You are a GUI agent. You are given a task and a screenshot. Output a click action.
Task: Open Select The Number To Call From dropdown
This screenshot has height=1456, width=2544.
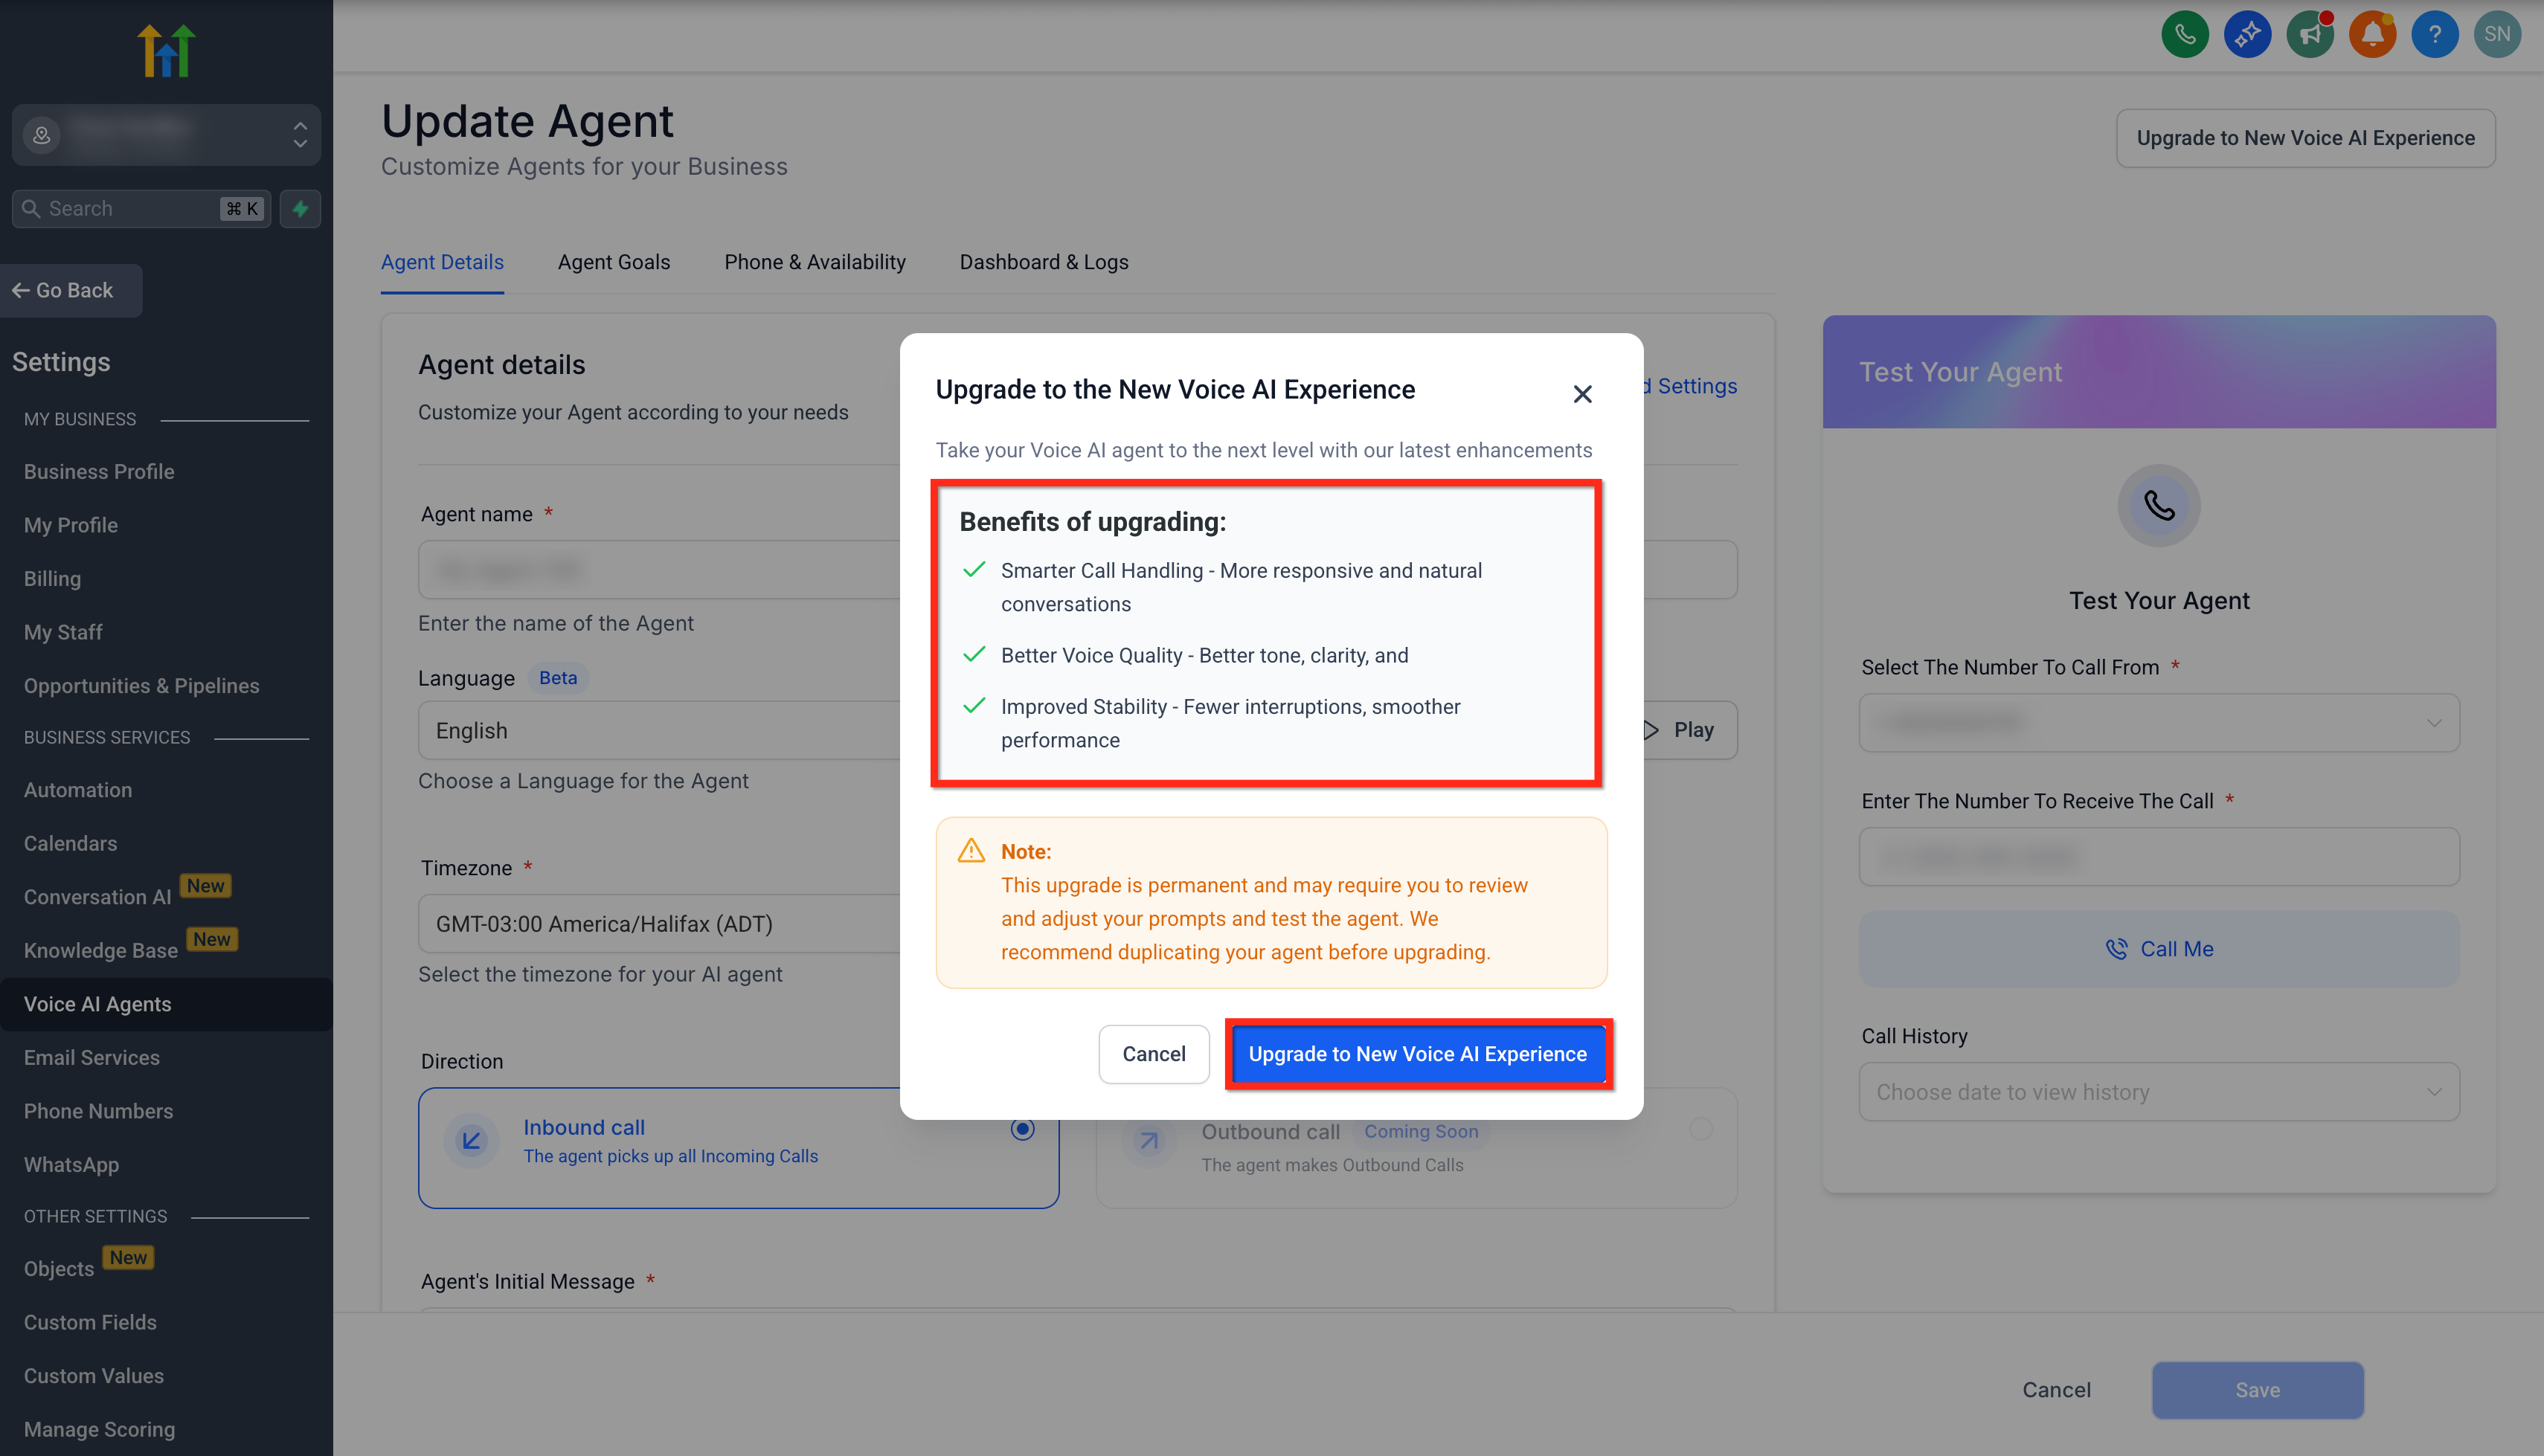(x=2158, y=722)
